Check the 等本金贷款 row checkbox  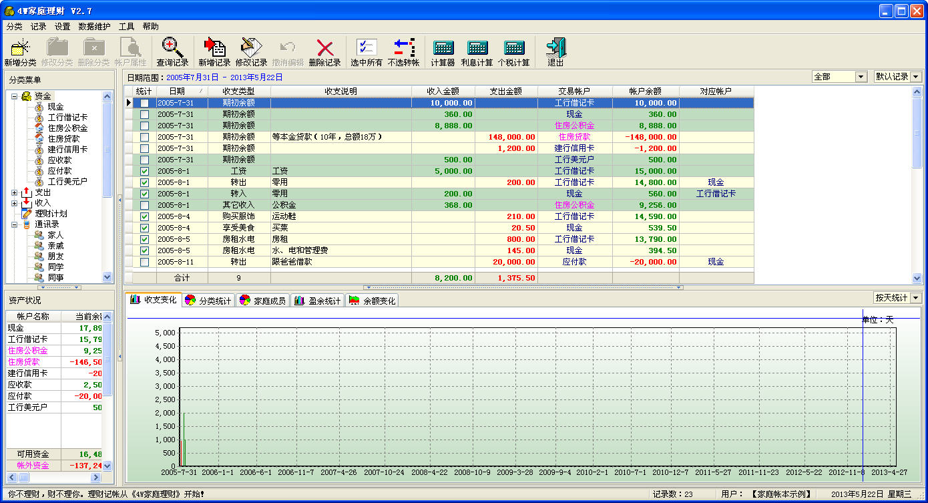pyautogui.click(x=144, y=138)
